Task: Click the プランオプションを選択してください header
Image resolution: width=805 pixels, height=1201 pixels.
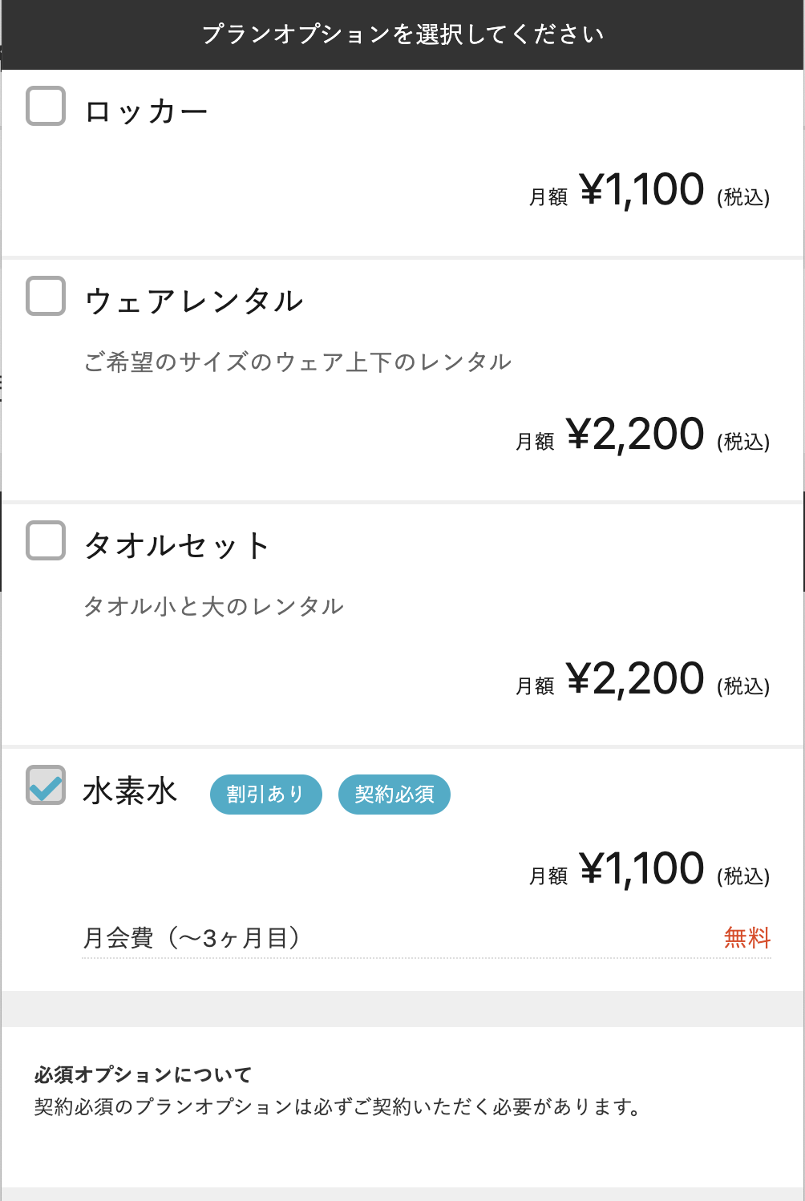Action: coord(402,34)
